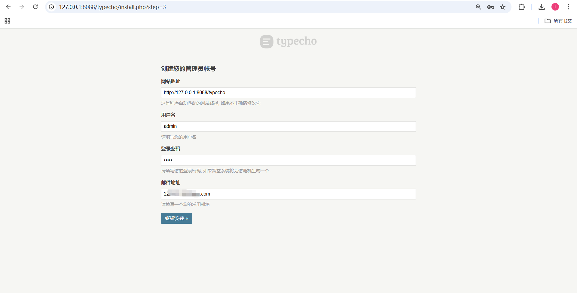View site information icon in address bar
This screenshot has width=577, height=293.
pyautogui.click(x=52, y=7)
